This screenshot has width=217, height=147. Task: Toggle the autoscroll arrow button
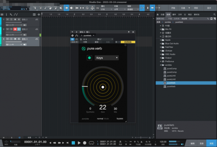[x=152, y=8]
